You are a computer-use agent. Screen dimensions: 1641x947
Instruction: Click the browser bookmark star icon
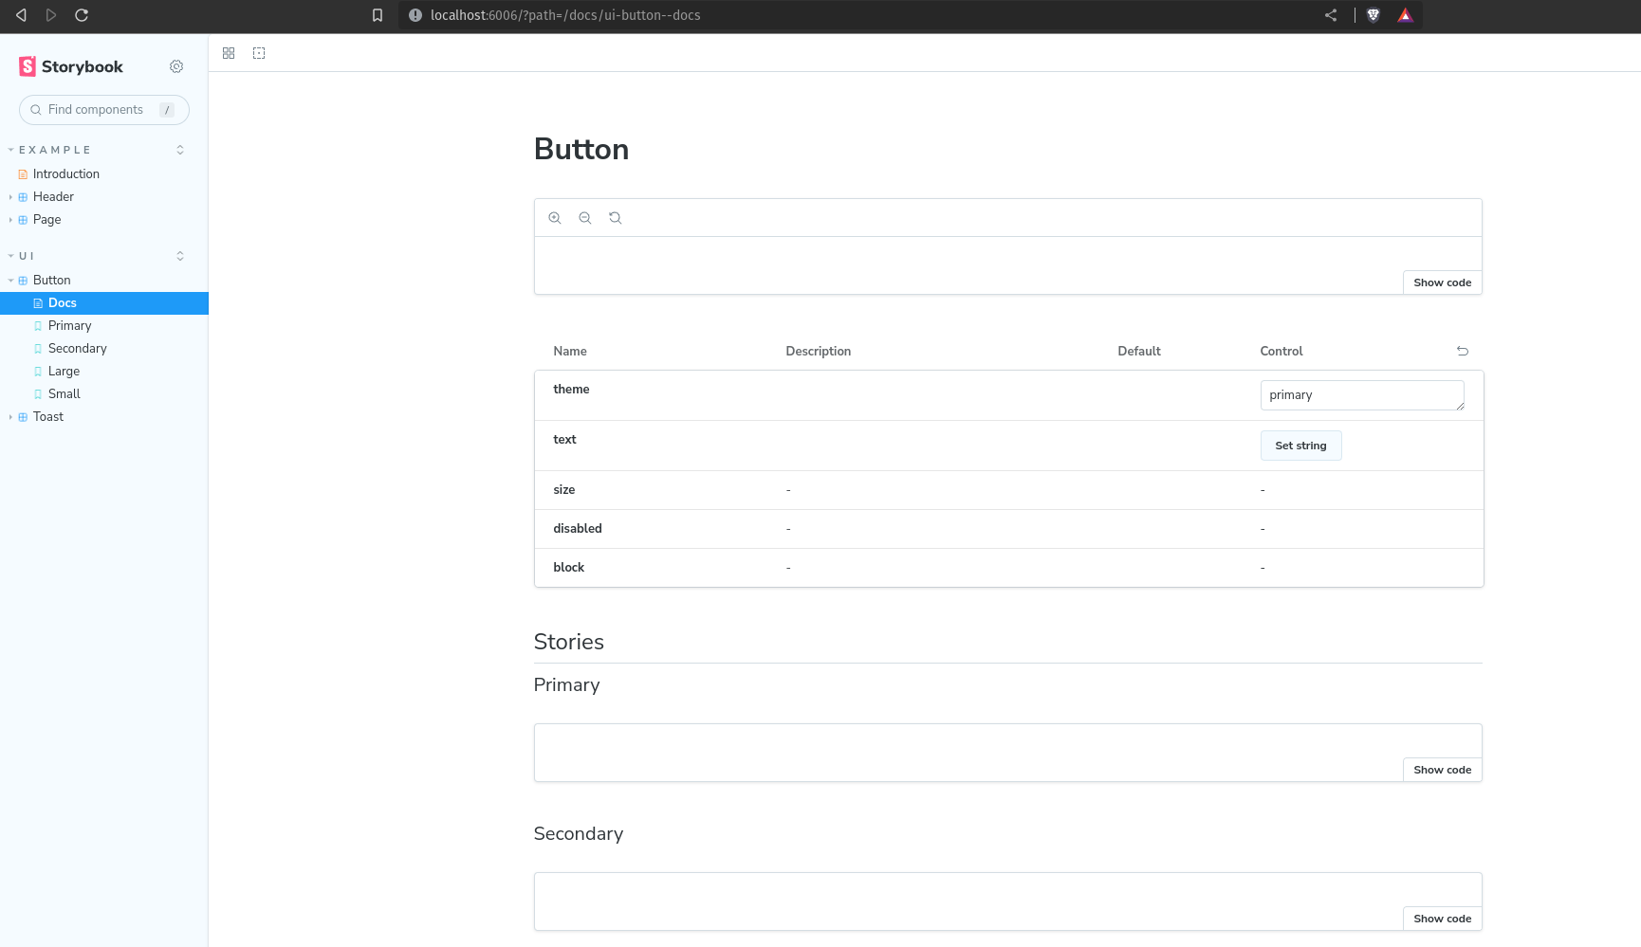click(378, 15)
